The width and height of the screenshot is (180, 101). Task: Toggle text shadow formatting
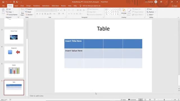click(45, 14)
